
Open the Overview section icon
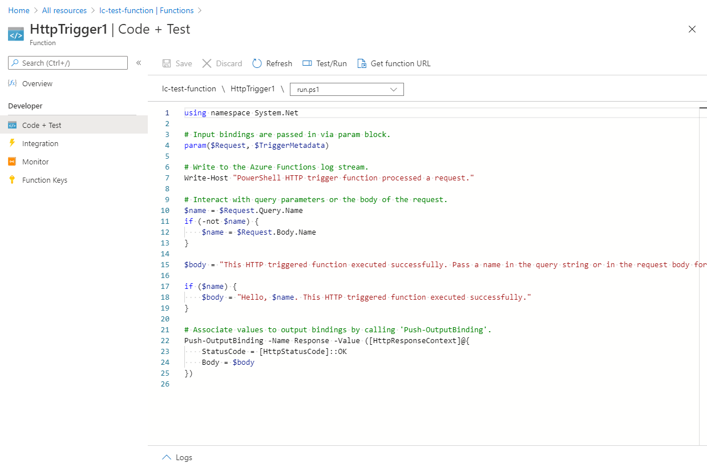(x=14, y=83)
